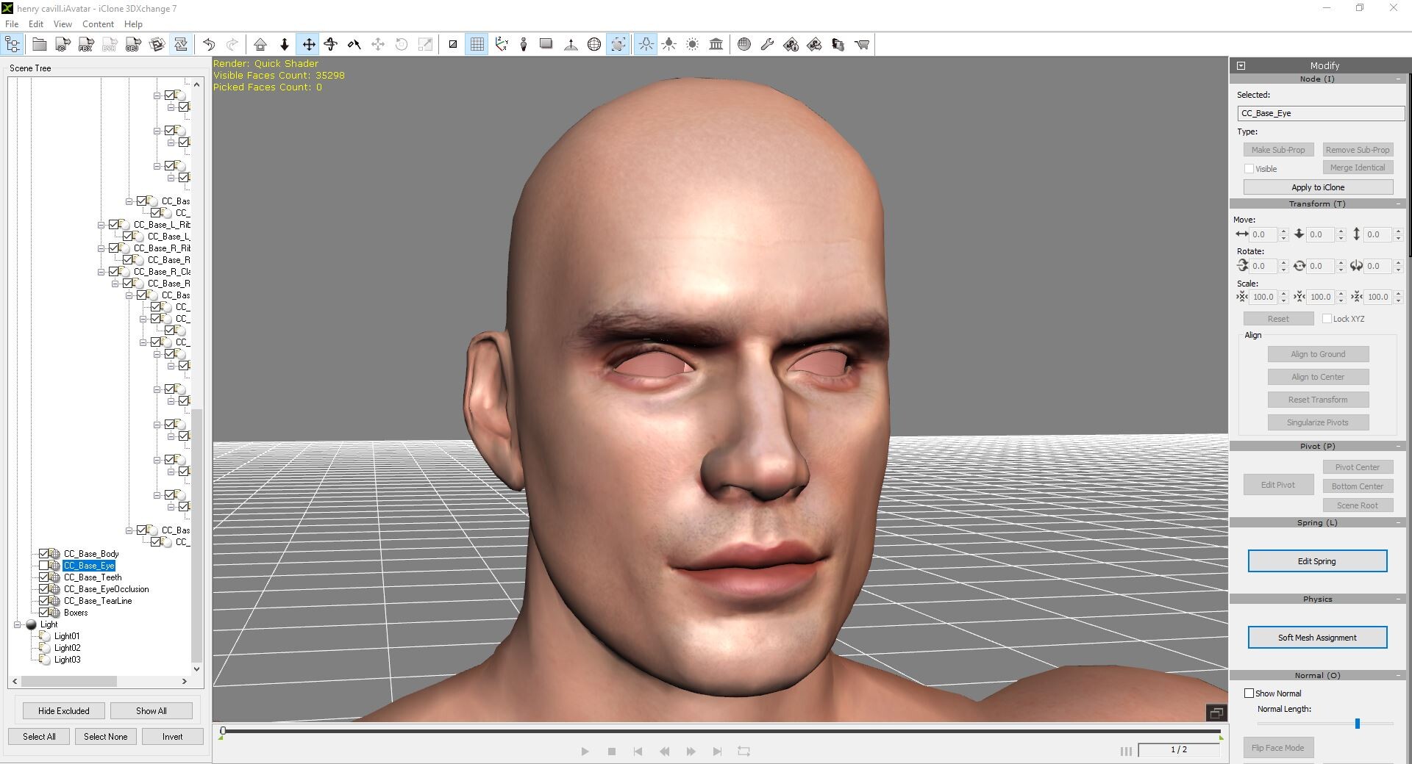Click the wireframe globe icon
Image resolution: width=1412 pixels, height=764 pixels.
[594, 45]
